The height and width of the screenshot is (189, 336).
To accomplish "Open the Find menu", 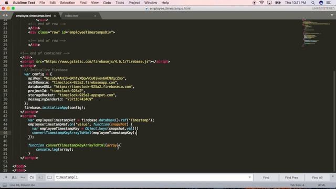I will [83, 3].
